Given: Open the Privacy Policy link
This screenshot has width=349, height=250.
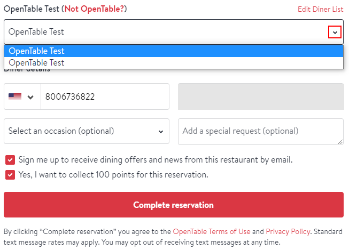Looking at the screenshot, I should click(x=288, y=231).
